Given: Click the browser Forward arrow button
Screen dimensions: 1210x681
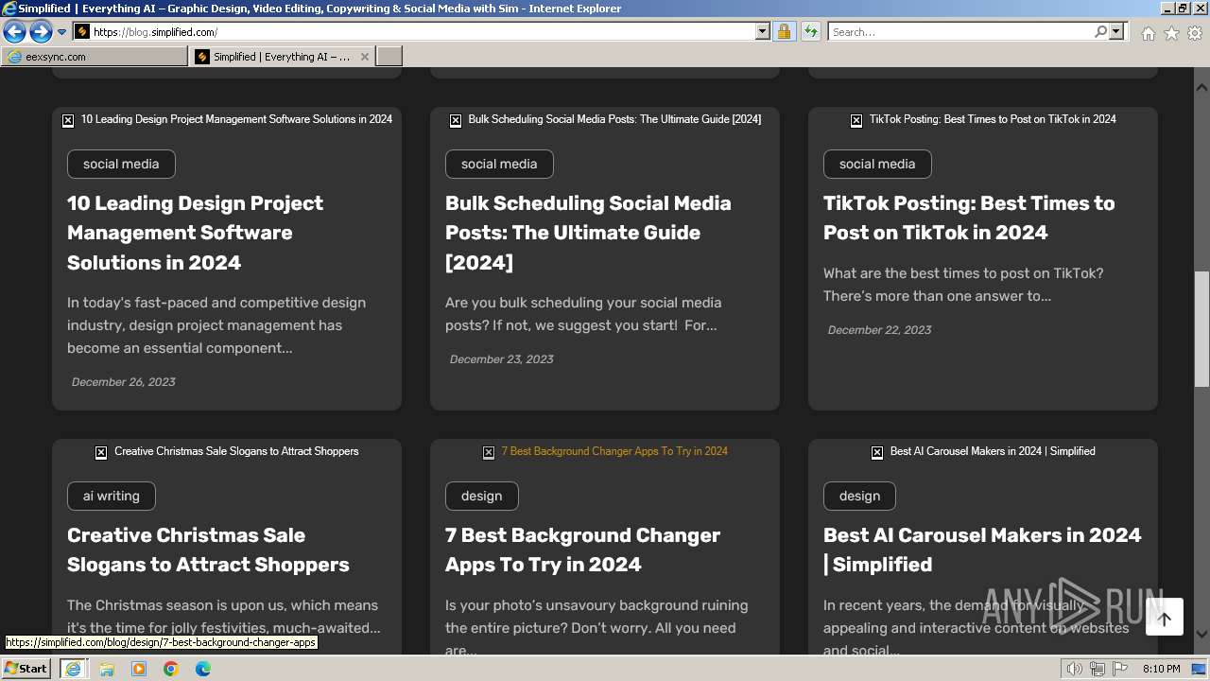Looking at the screenshot, I should click(x=41, y=32).
